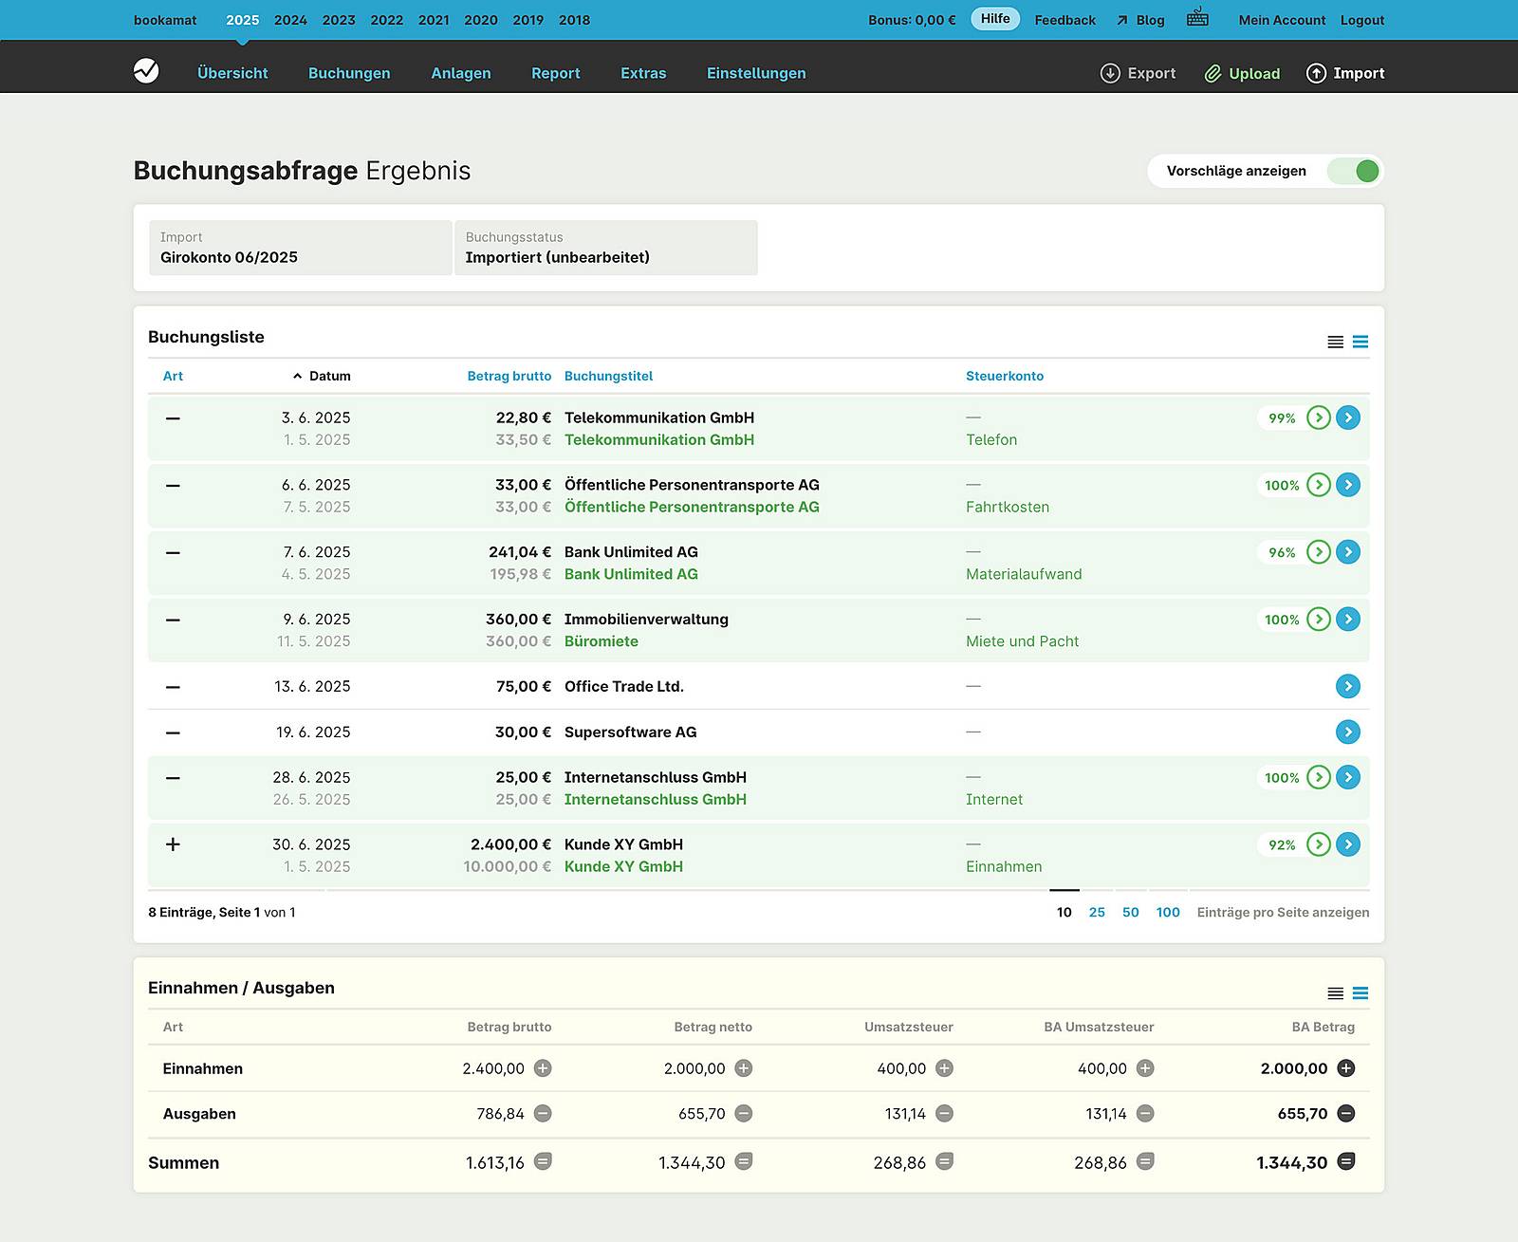Open the Feedback link
1518x1242 pixels.
(x=1064, y=20)
